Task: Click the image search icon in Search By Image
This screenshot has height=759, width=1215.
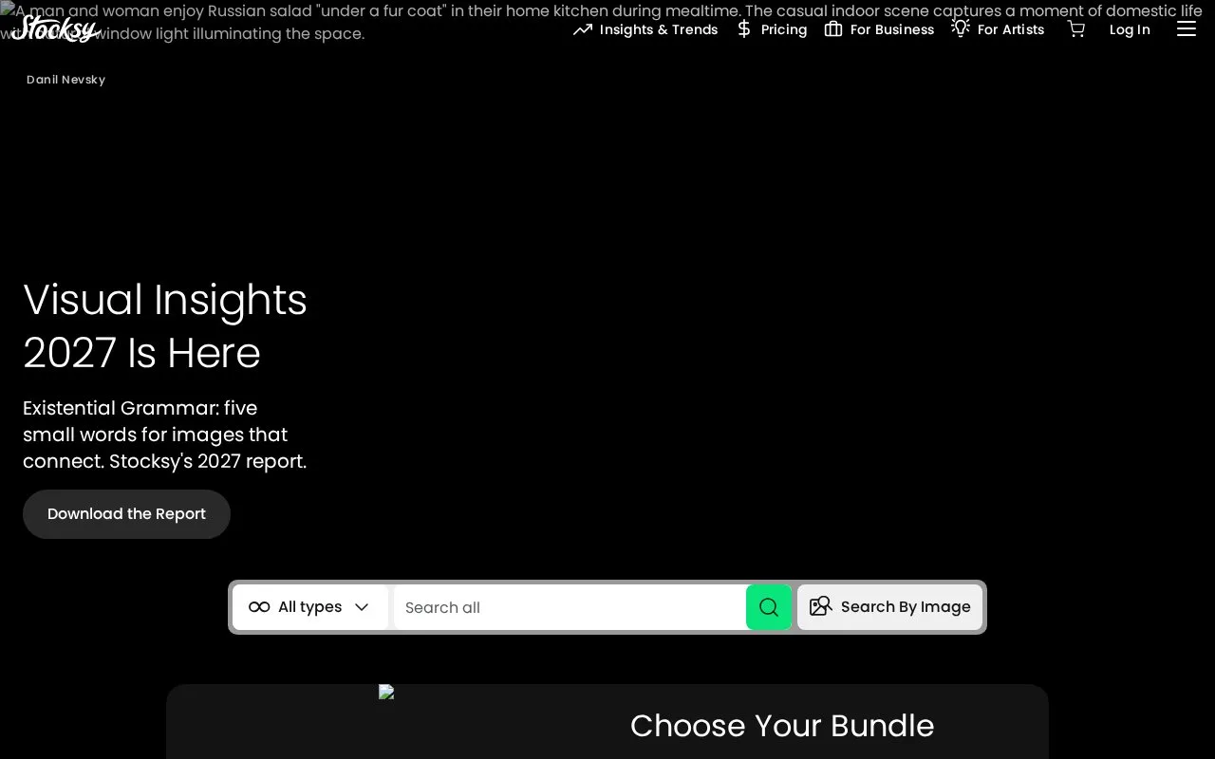Action: 821,606
